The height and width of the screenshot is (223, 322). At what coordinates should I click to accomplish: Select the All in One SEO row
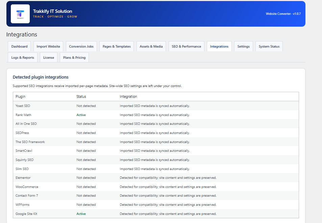coord(156,123)
